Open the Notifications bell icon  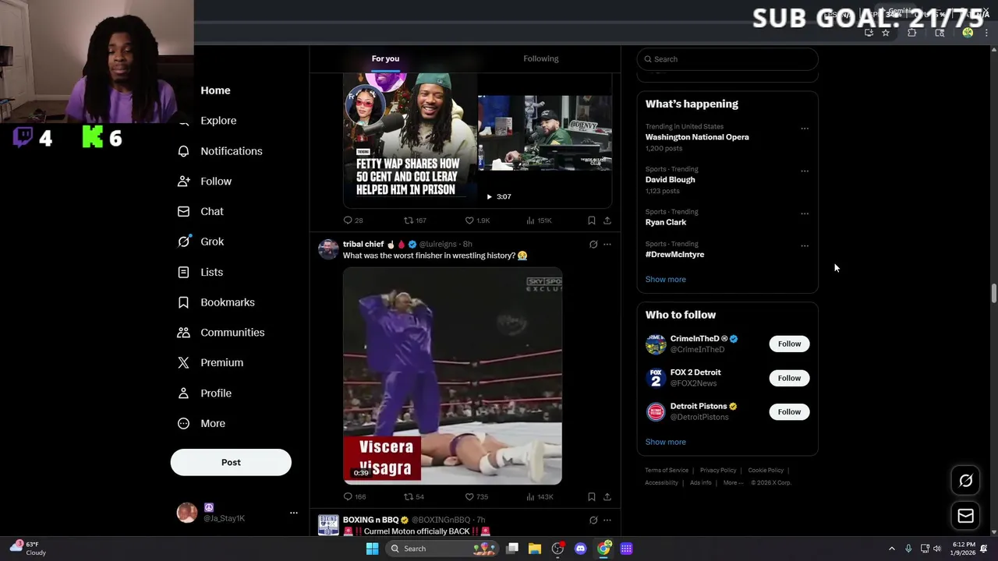point(183,151)
